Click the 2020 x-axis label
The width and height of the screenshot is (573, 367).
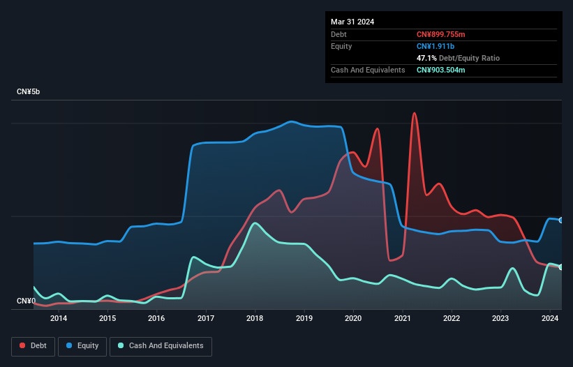pos(353,318)
